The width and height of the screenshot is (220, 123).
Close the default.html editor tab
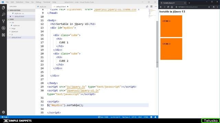(x=68, y=6)
